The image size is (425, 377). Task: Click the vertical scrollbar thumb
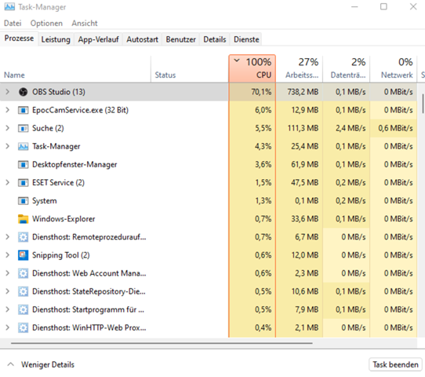coord(423,104)
